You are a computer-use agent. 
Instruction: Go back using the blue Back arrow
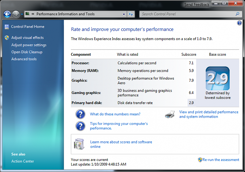pos(7,14)
